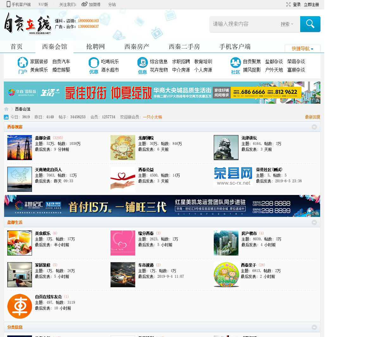Click the 荣县网 logo image
Viewport: 380px width, 337px height.
click(233, 176)
